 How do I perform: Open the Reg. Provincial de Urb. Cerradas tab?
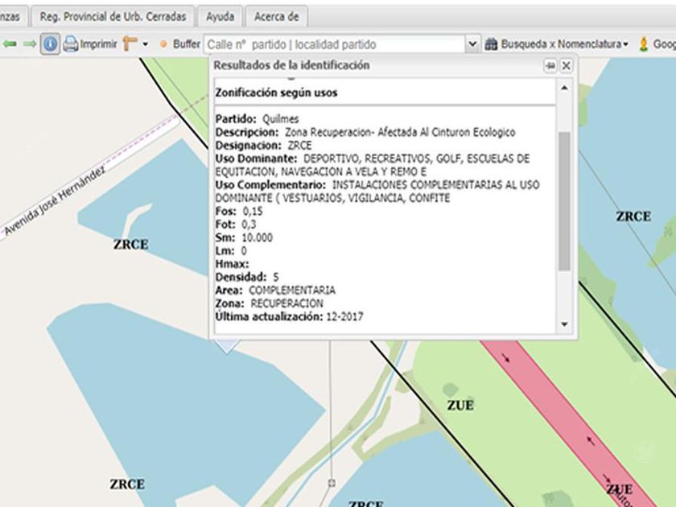(x=113, y=16)
